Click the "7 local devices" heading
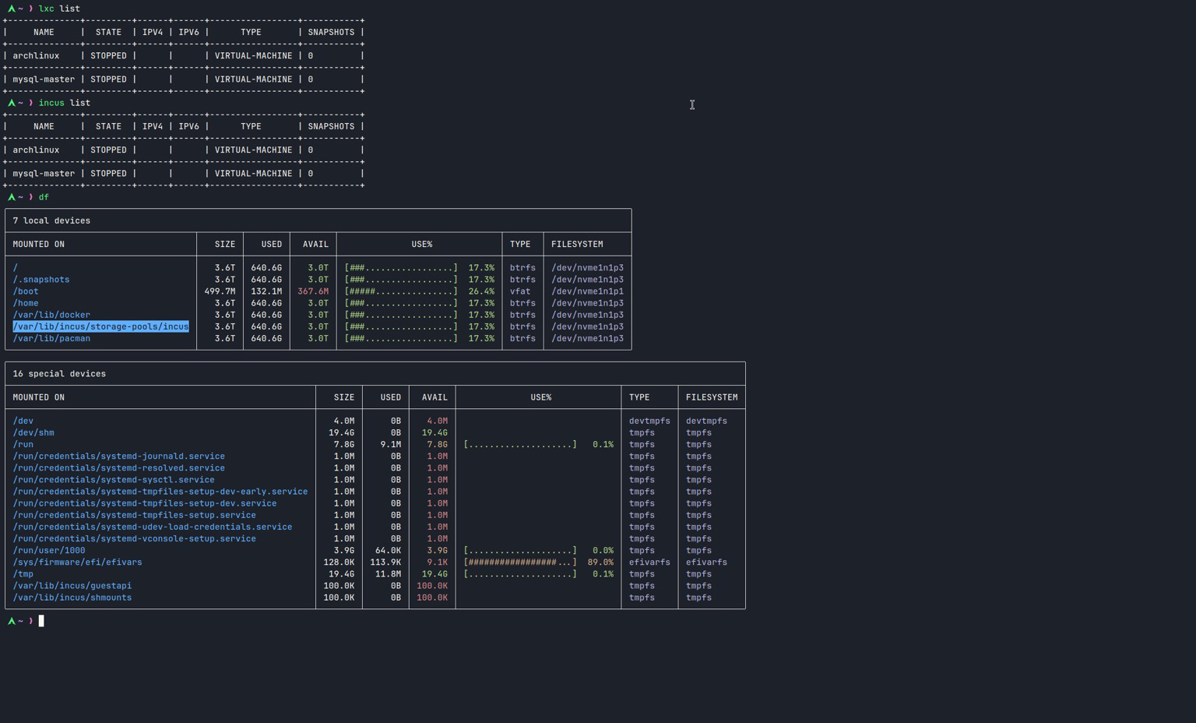 (x=51, y=220)
